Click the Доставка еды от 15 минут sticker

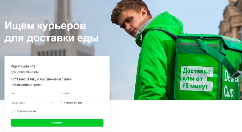196,78
